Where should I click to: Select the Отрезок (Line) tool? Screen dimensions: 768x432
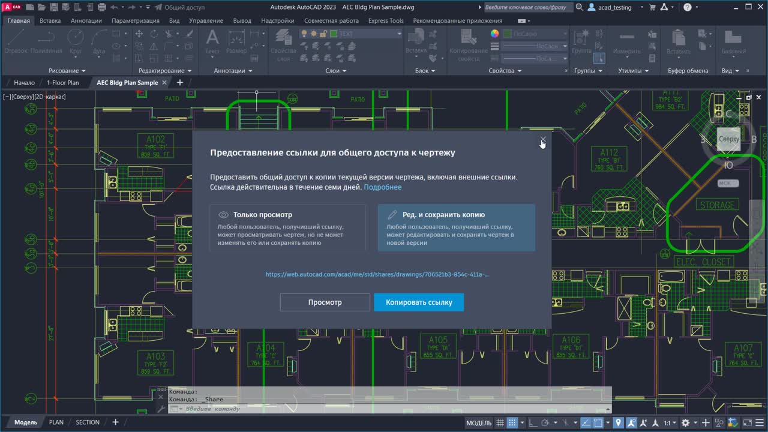click(16, 43)
